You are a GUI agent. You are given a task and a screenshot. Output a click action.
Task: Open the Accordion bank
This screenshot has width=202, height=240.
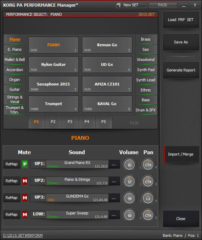point(15,70)
